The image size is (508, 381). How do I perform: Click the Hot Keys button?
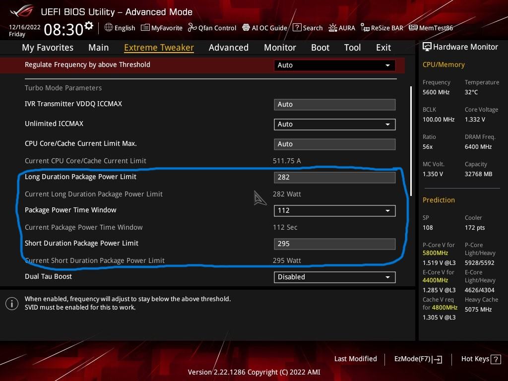pyautogui.click(x=481, y=359)
